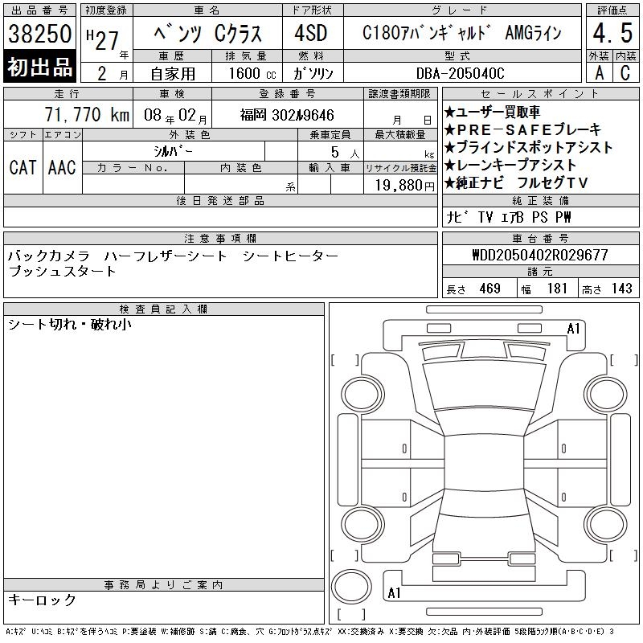Click the A1 mark on front bumper
643x643 pixels.
pyautogui.click(x=573, y=329)
